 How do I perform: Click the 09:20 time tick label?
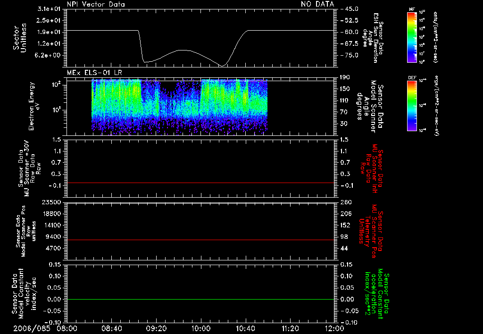(156, 328)
